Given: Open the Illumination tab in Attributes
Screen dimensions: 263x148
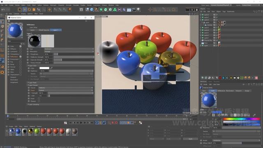Looking at the screenshot, I should [230, 91].
